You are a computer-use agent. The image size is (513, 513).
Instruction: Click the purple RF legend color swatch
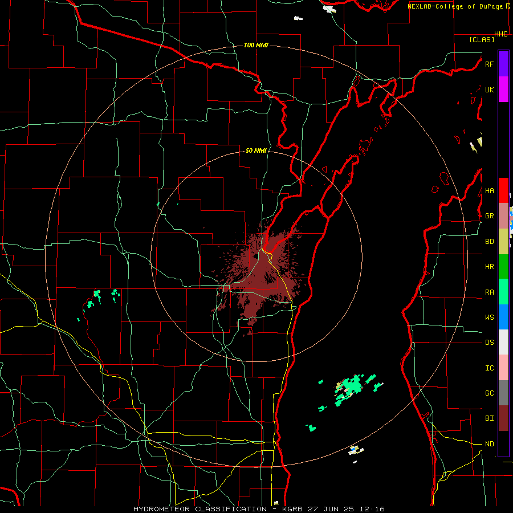pos(503,64)
